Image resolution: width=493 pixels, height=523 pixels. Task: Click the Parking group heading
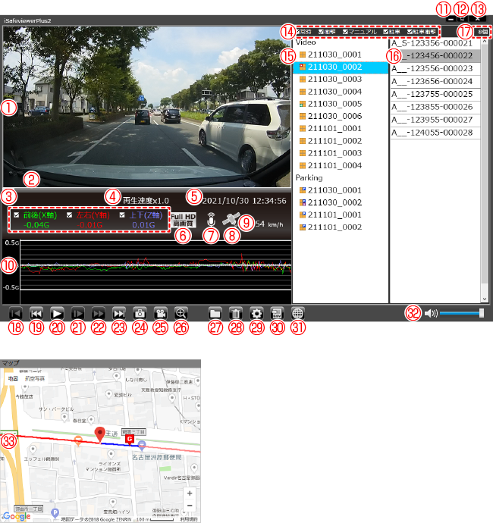309,178
